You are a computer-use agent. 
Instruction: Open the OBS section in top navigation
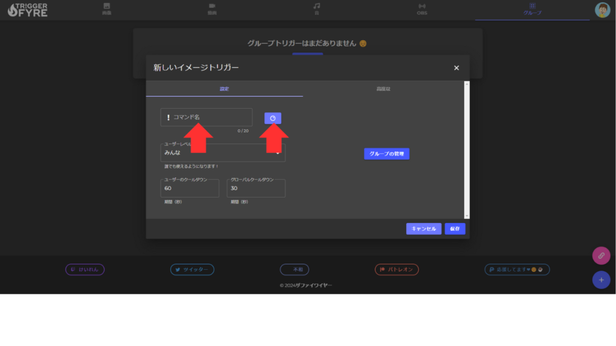[422, 9]
